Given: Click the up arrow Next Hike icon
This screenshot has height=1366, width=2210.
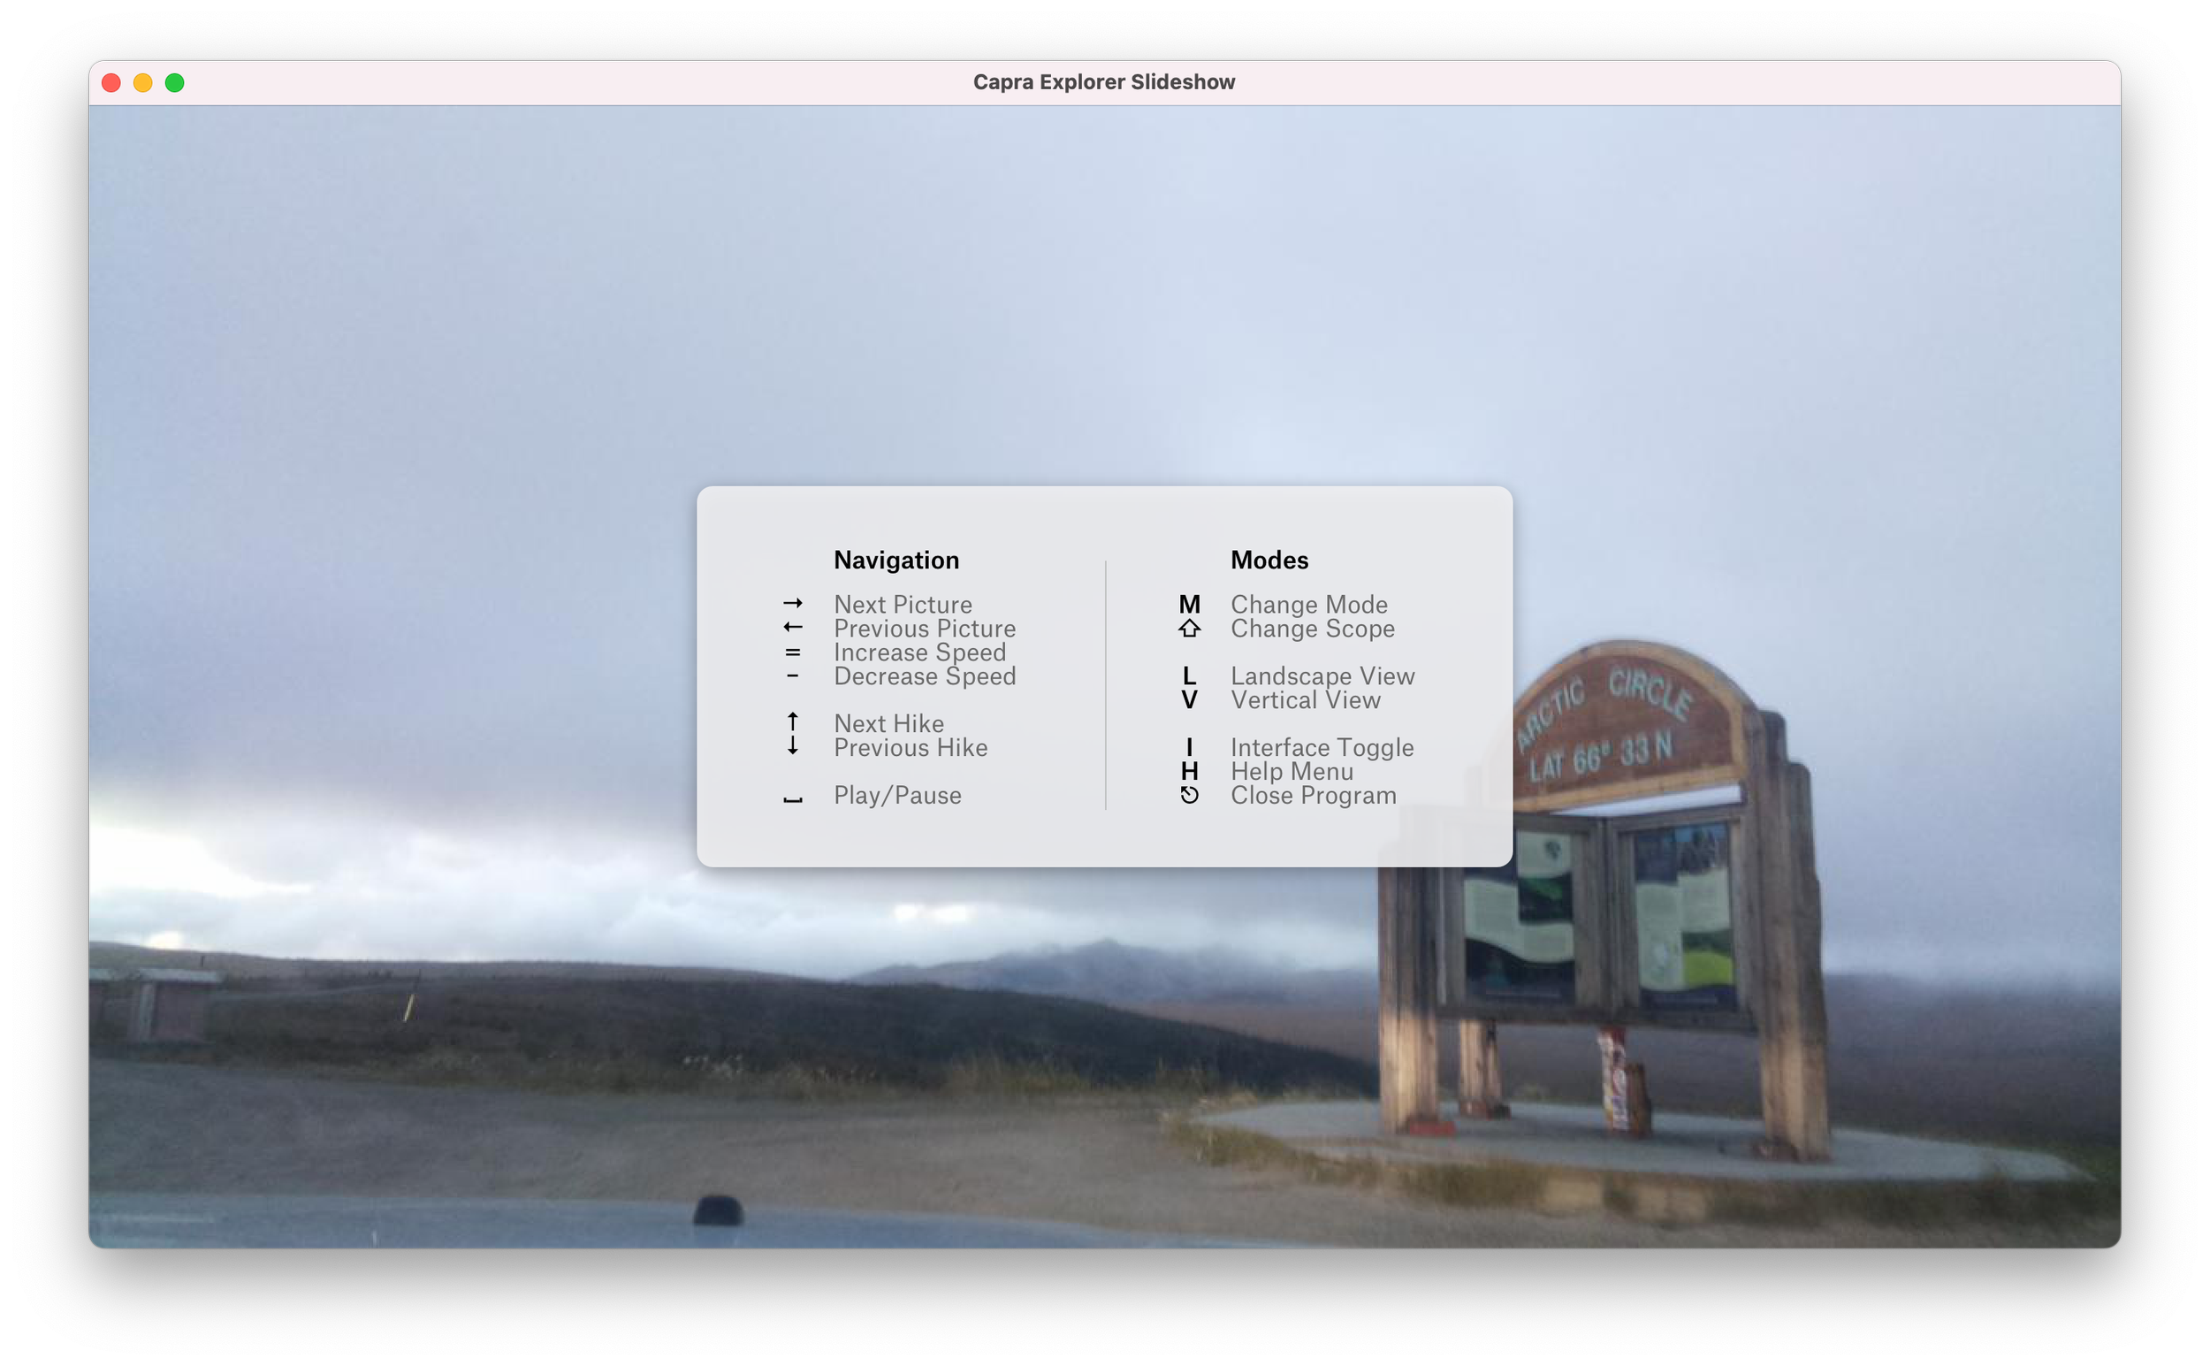Looking at the screenshot, I should pyautogui.click(x=792, y=721).
